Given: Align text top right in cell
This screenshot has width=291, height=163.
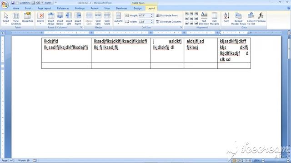Looking at the screenshot, I should [196, 14].
